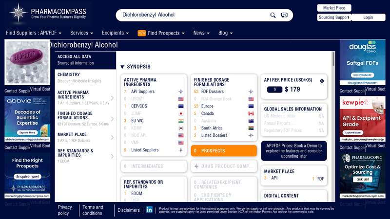Open the Find Suppliers API/FDF dropdown

point(34,33)
